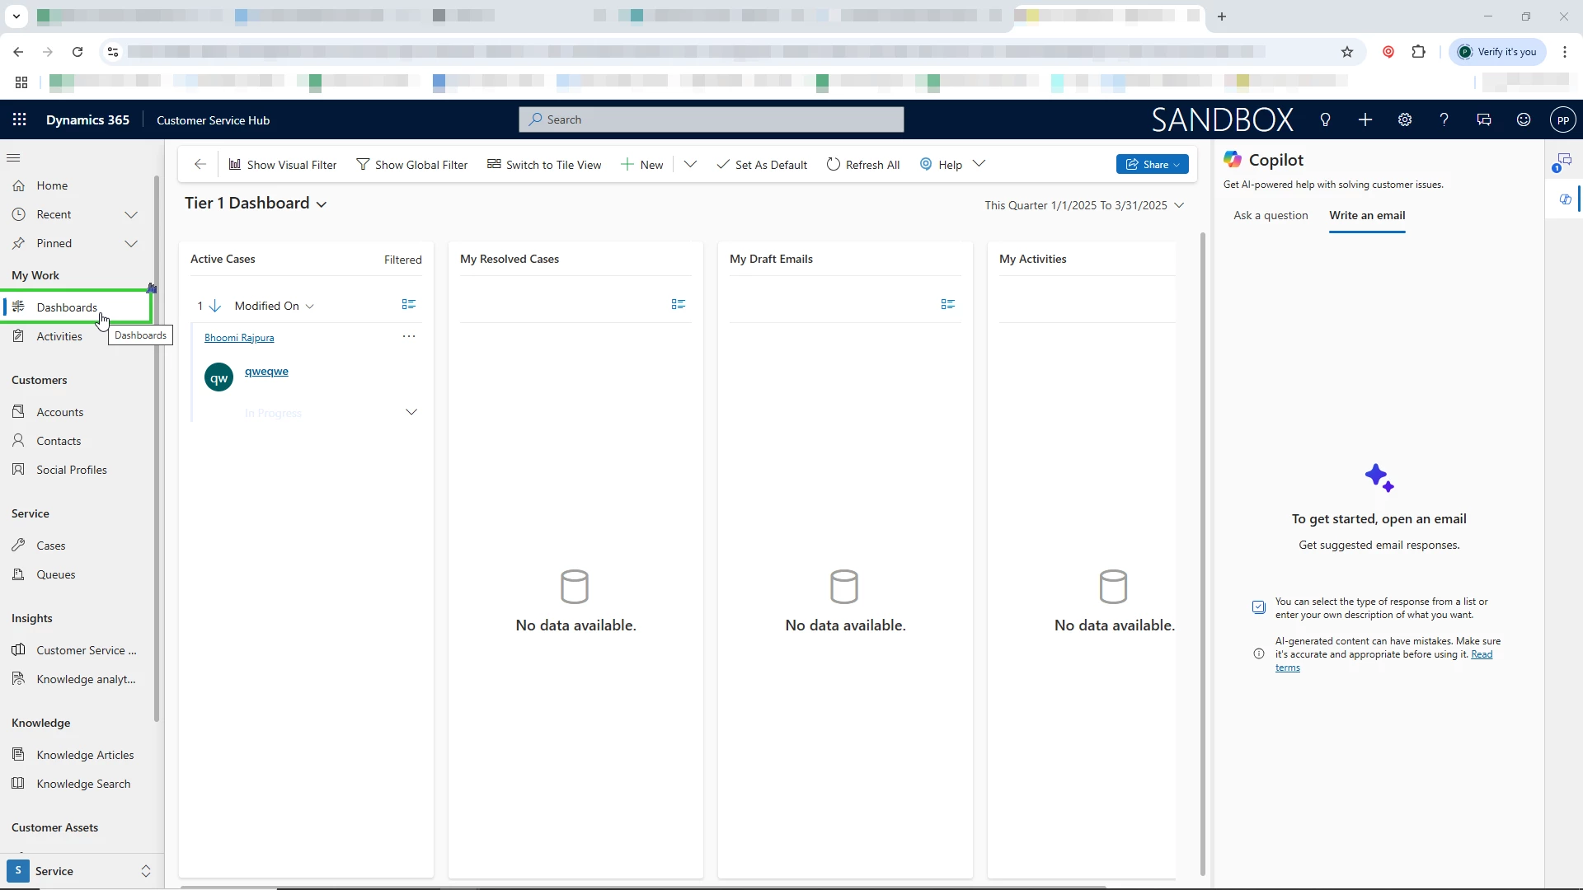Switch to Tile View
The width and height of the screenshot is (1583, 890).
click(x=544, y=165)
